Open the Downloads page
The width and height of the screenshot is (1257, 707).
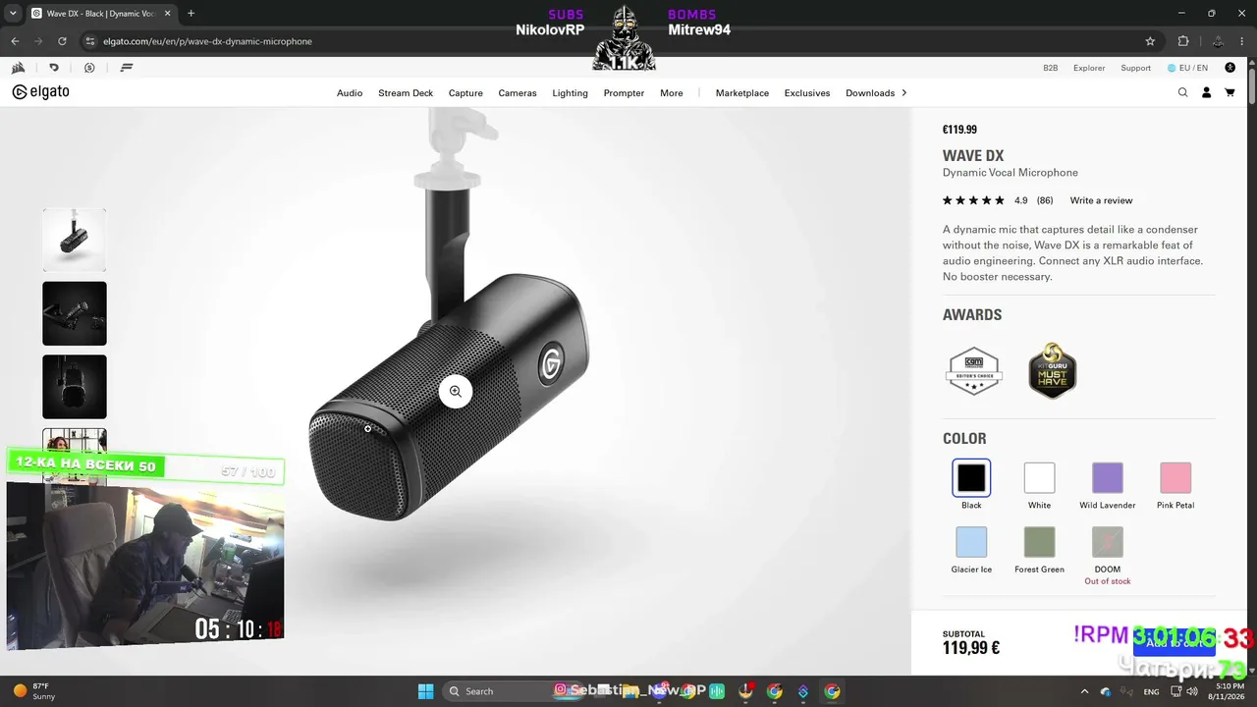870,93
